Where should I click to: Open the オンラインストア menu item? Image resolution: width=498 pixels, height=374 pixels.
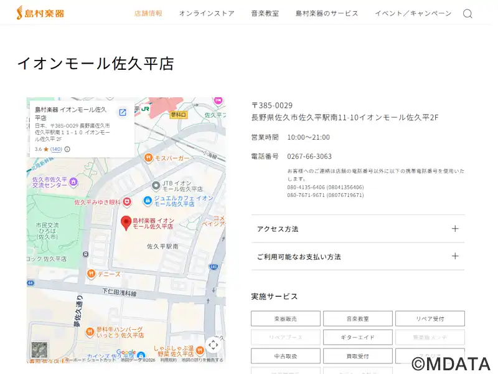coord(207,13)
